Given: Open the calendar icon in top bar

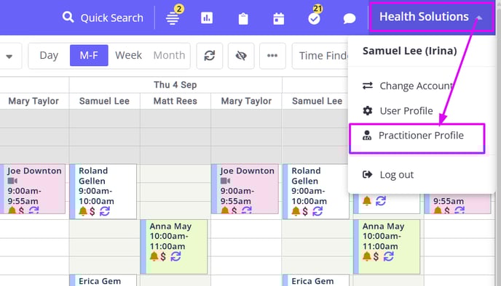Looking at the screenshot, I should coord(279,18).
